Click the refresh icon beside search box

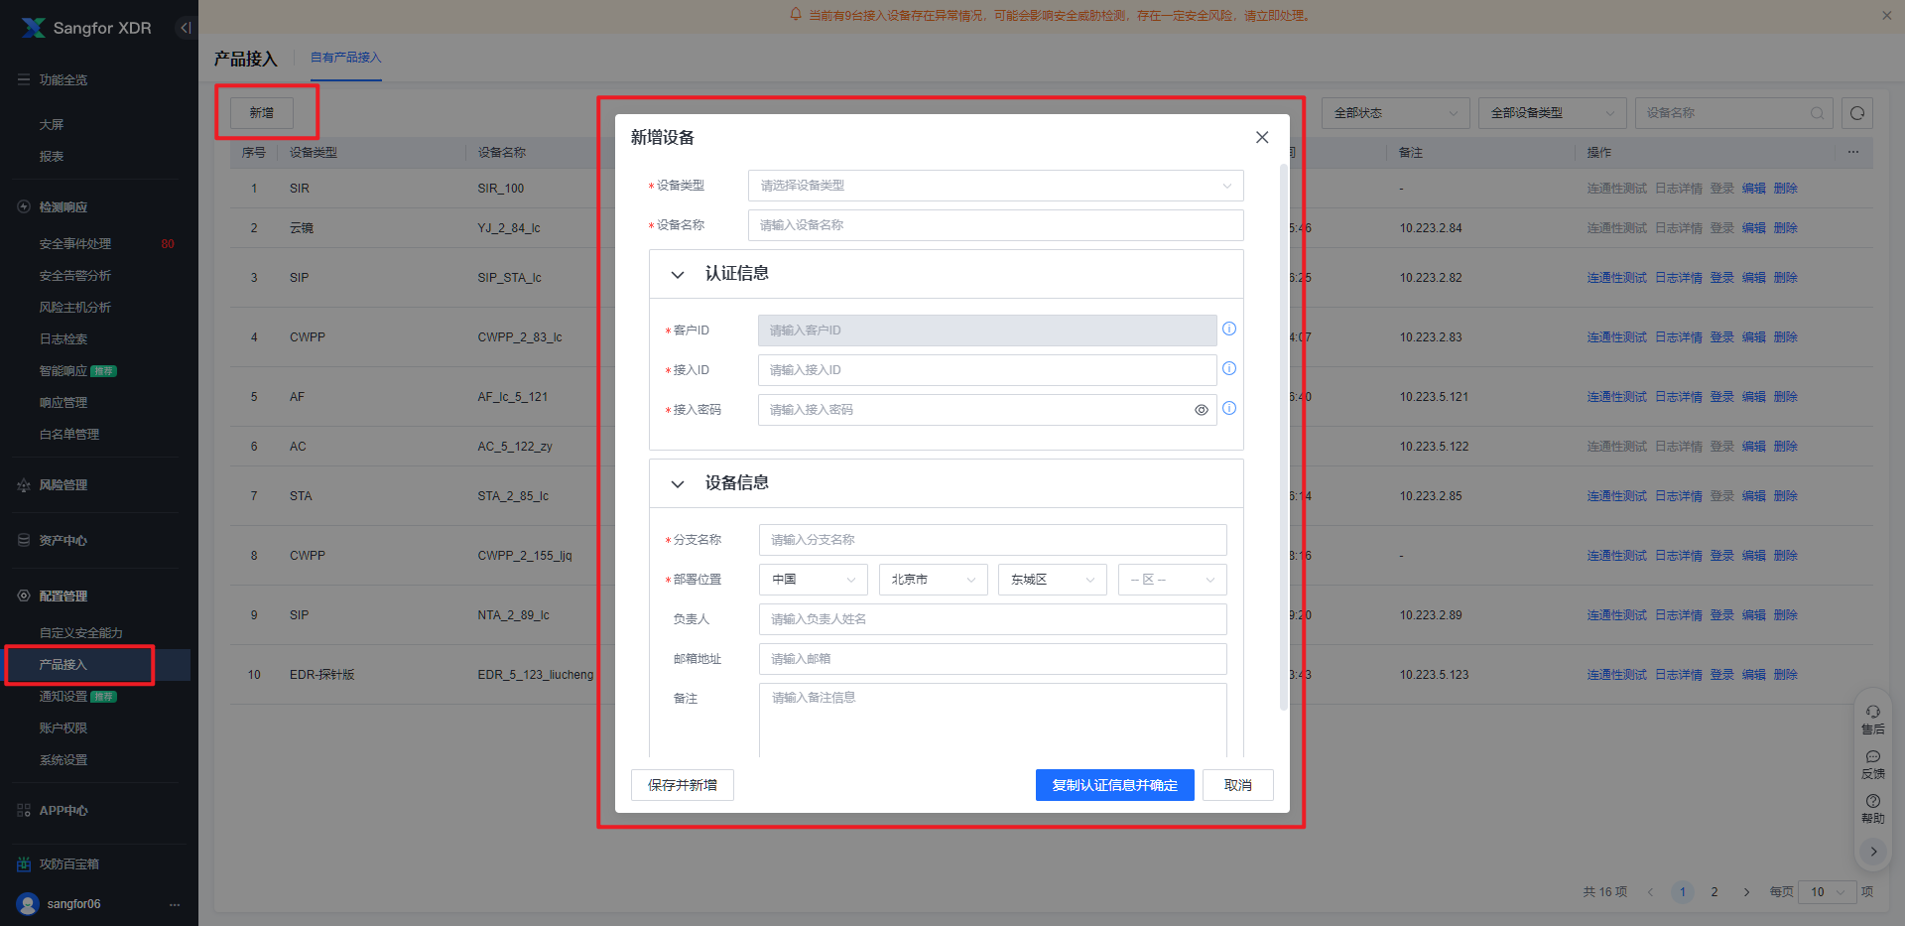tap(1856, 113)
